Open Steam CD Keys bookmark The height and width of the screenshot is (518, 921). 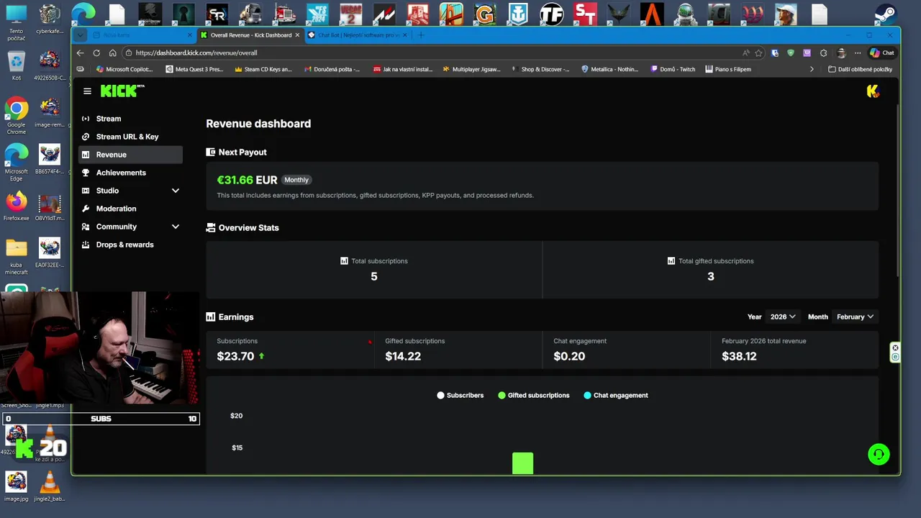[x=263, y=69]
